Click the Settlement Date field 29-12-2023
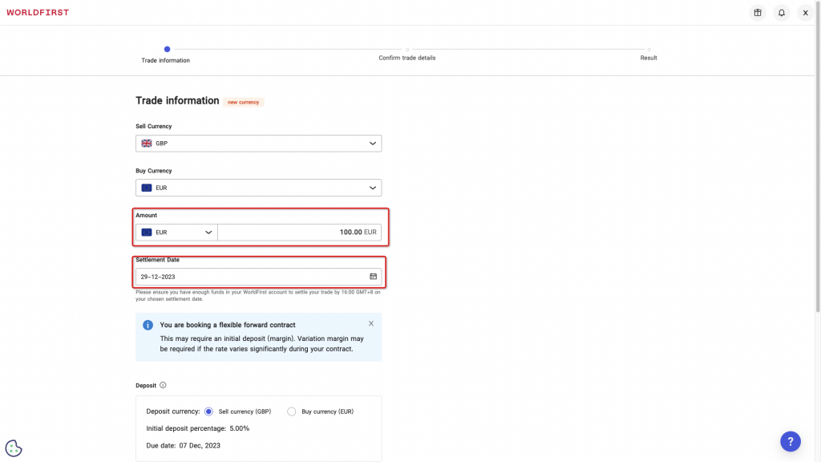 tap(249, 277)
